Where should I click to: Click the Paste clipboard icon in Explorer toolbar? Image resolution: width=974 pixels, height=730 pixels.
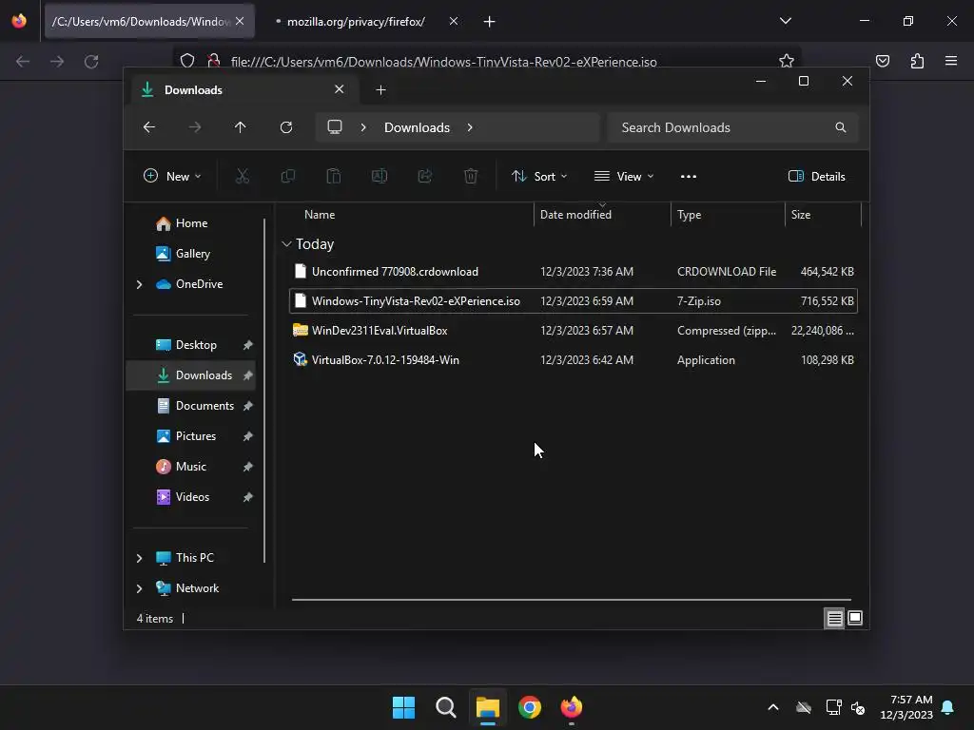pyautogui.click(x=334, y=176)
